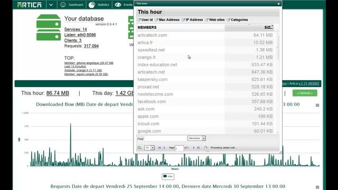Open the Clients: 3 link
This screenshot has height=190, width=338.
(x=73, y=41)
